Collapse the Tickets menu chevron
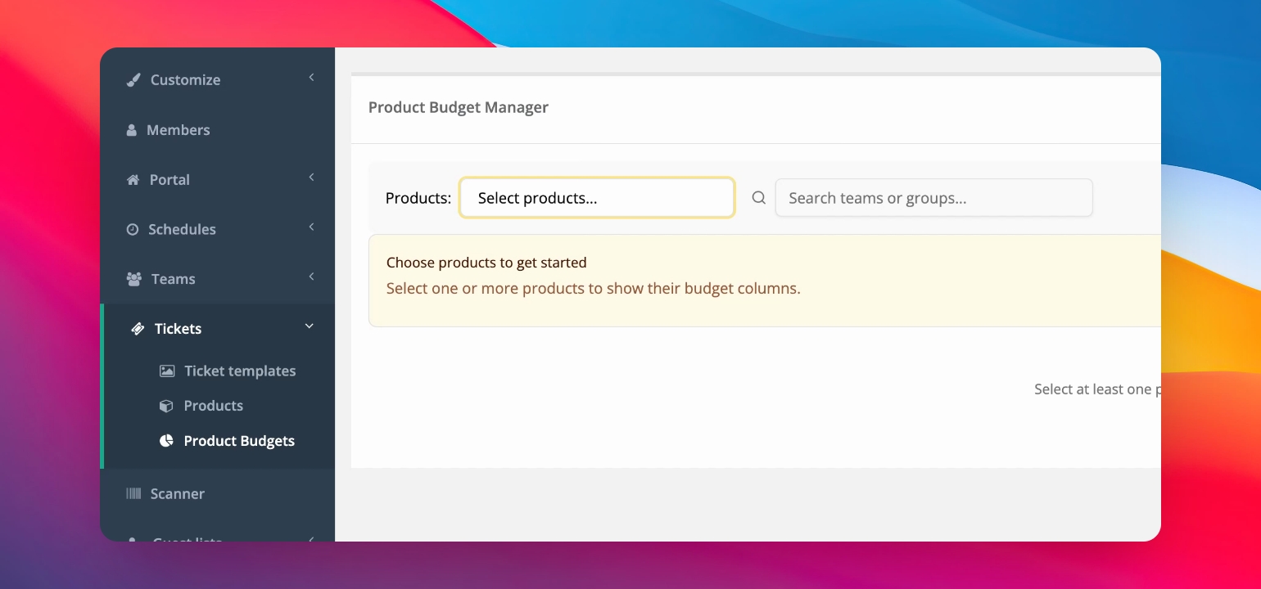 coord(310,326)
